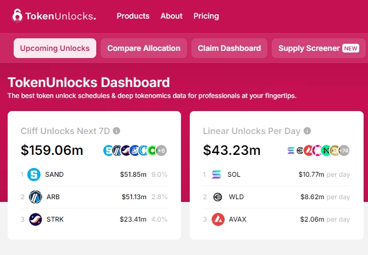Screen dimensions: 368x255
Task: Click green NEAR icon in linear avatar stack
Action: coord(326,150)
